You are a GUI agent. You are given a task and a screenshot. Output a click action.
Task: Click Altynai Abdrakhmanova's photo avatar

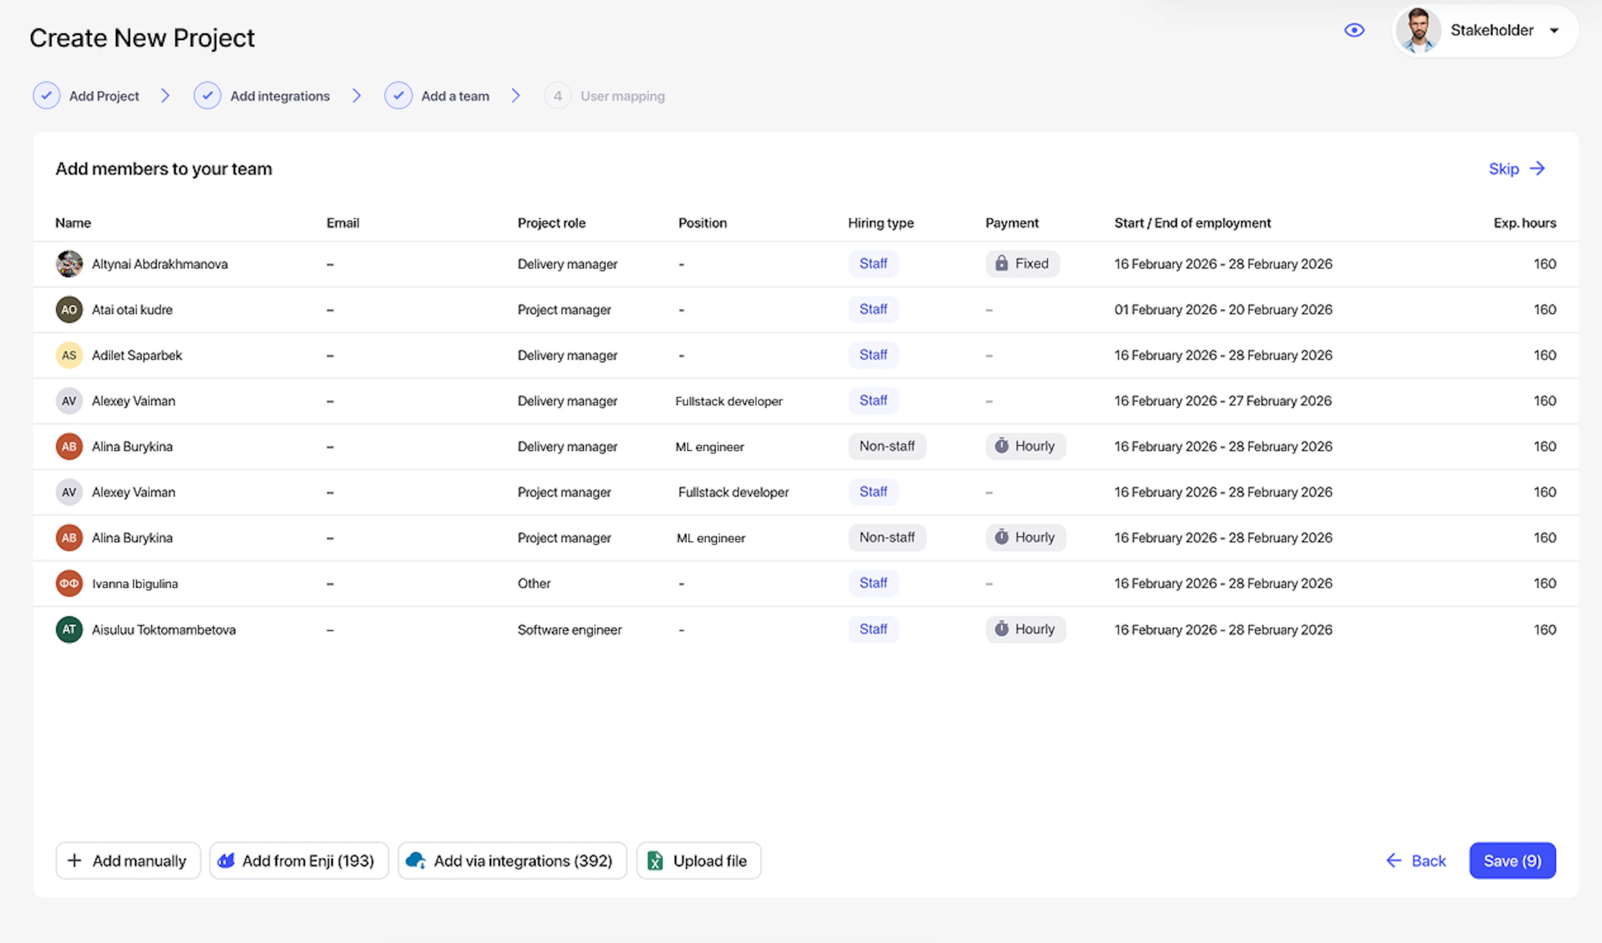[x=68, y=264]
